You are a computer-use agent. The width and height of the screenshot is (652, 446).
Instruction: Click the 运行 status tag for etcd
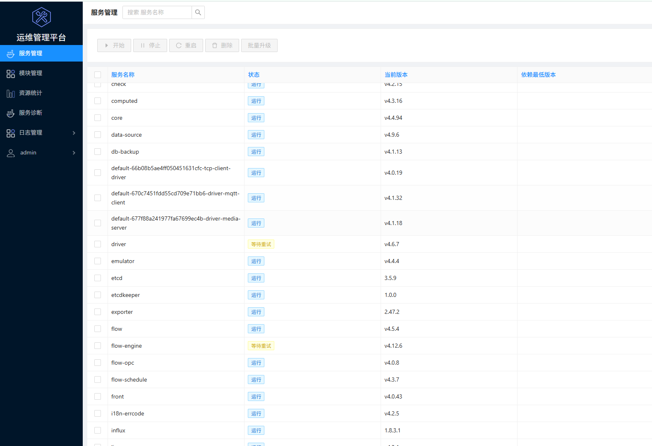(256, 278)
